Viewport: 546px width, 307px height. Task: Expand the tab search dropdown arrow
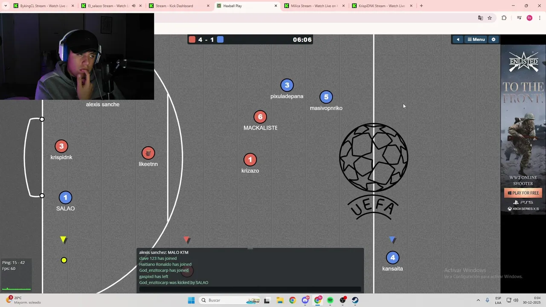[6, 6]
